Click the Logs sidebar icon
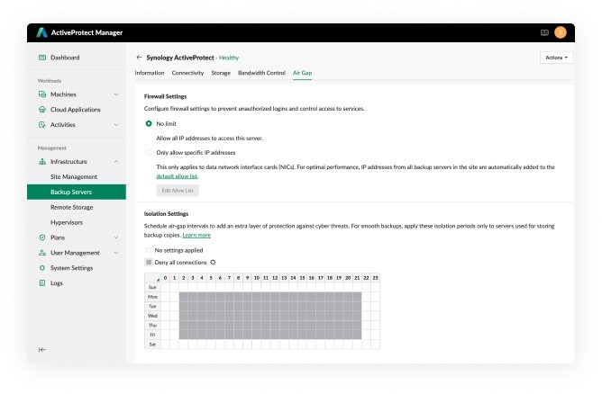Viewport: 602px width, 394px height. click(42, 283)
